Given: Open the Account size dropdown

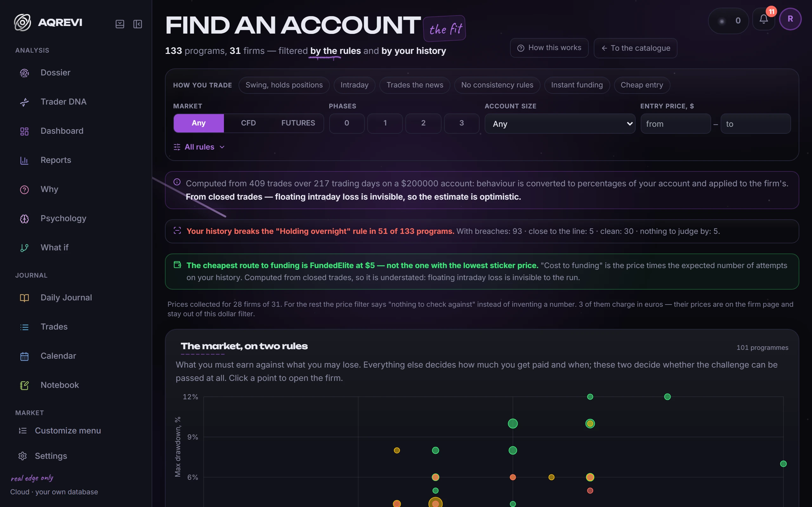Looking at the screenshot, I should click(560, 124).
